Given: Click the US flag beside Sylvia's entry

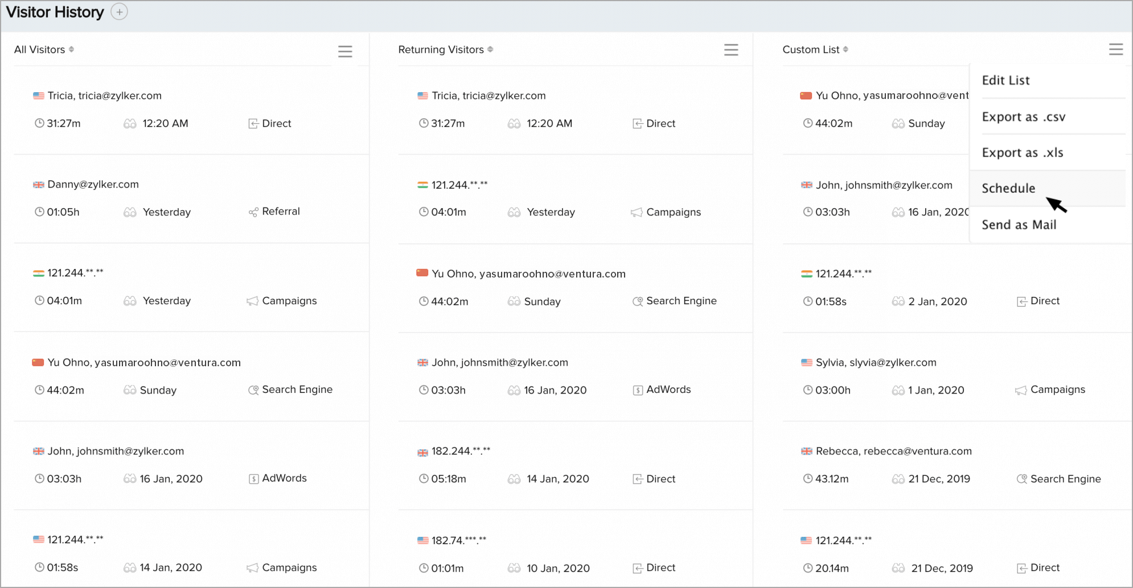Looking at the screenshot, I should click(806, 363).
